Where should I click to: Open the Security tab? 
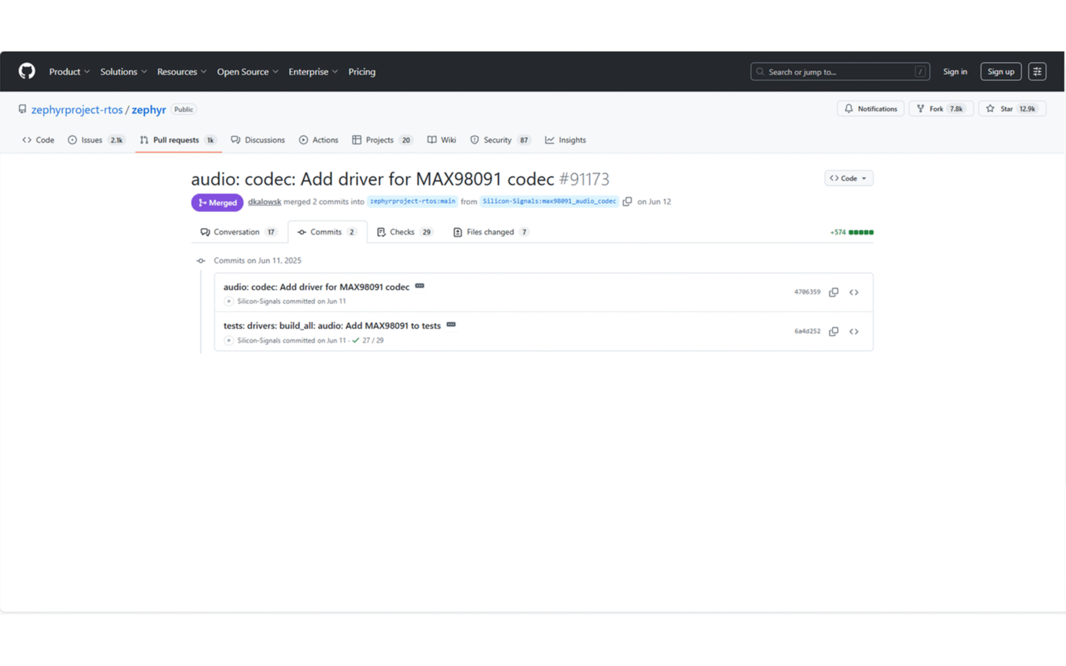coord(500,140)
